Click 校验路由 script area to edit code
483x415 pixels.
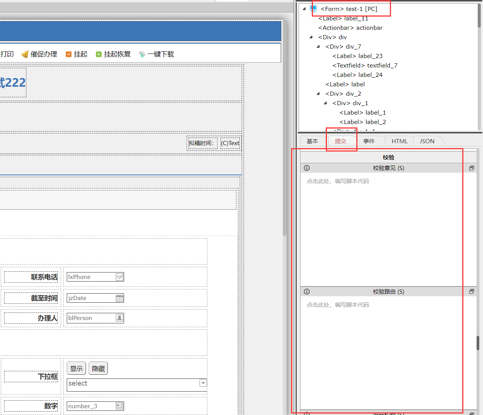point(388,352)
